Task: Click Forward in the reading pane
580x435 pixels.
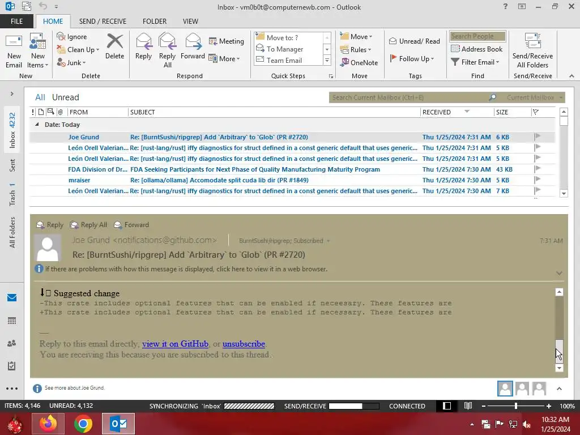Action: point(131,224)
